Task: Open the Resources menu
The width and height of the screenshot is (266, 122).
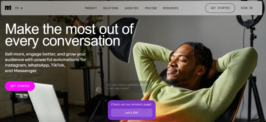Action: point(170,8)
